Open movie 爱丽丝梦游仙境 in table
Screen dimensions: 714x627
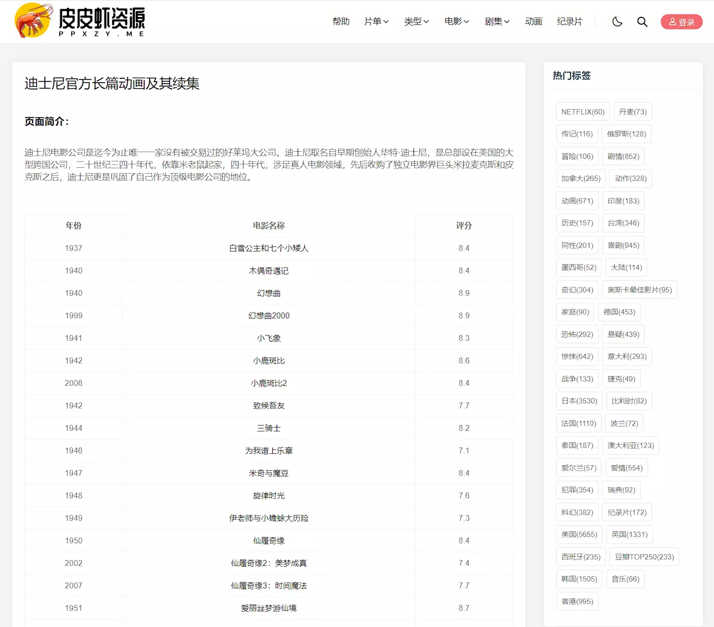tap(269, 608)
